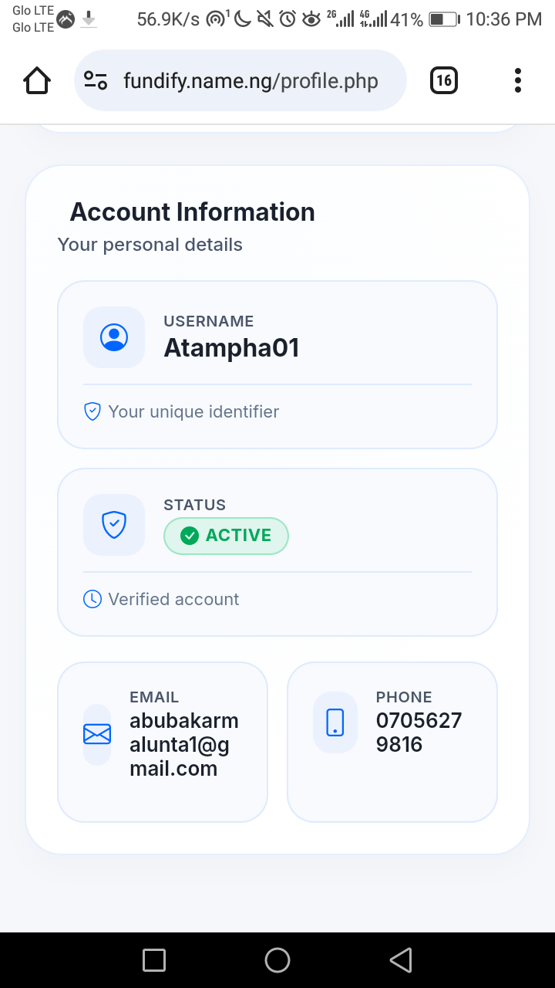Tap the envelope icon in Email card
Screen dimensions: 555x988
(97, 735)
